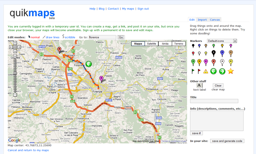
Task: Pick the gold star marker
Action: pyautogui.click(x=231, y=71)
